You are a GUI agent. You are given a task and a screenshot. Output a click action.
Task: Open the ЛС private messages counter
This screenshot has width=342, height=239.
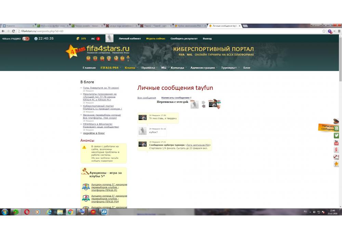pyautogui.click(x=95, y=39)
